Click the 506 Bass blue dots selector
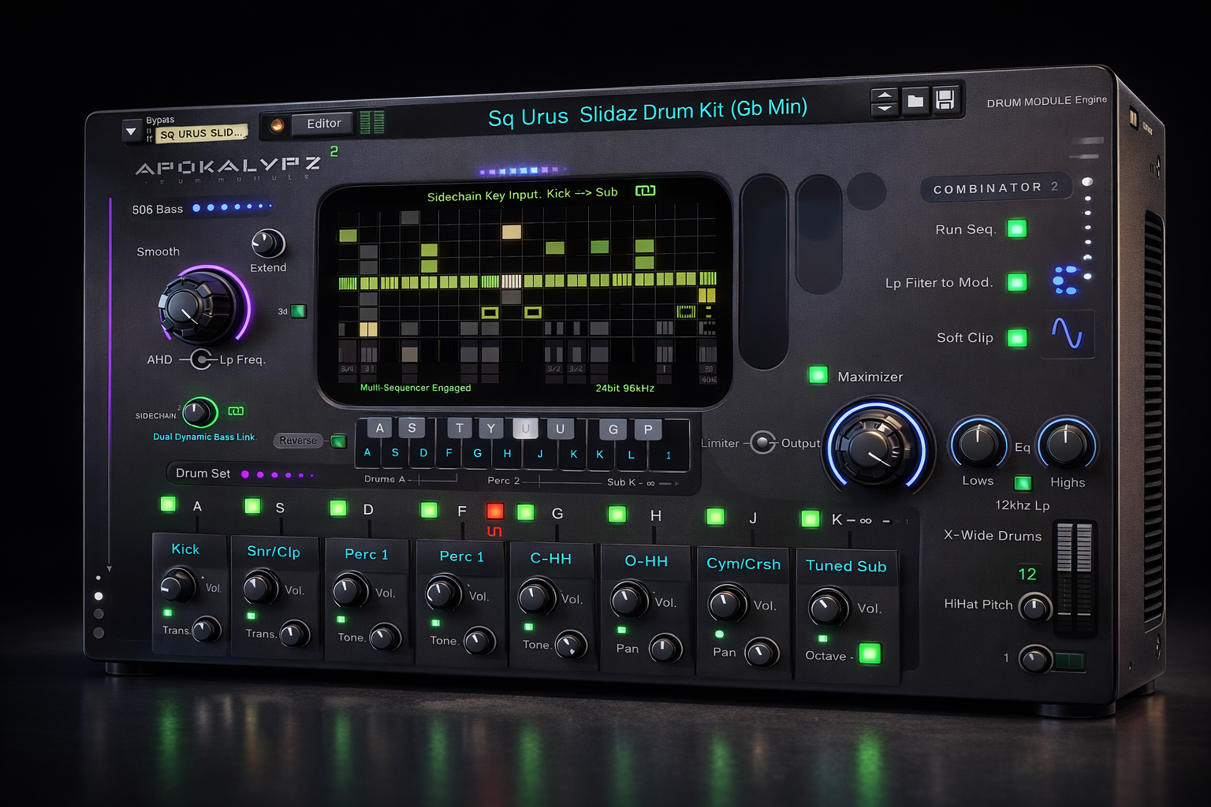 click(x=232, y=207)
